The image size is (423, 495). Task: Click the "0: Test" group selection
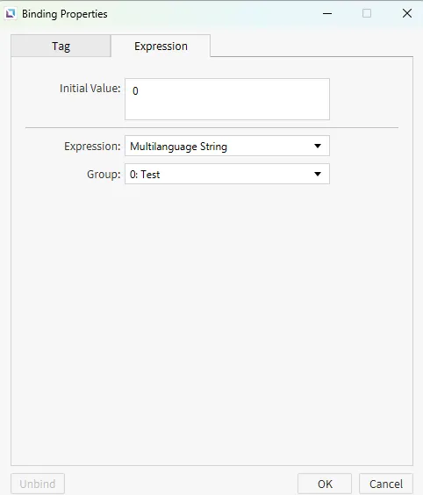click(145, 175)
